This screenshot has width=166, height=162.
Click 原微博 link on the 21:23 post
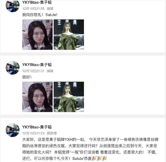(52, 133)
